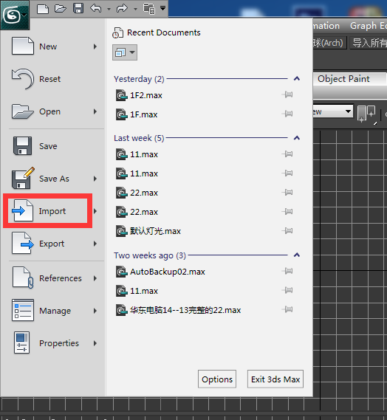The height and width of the screenshot is (420, 387).
Task: Click the Exit 3ds Max button
Action: 275,379
